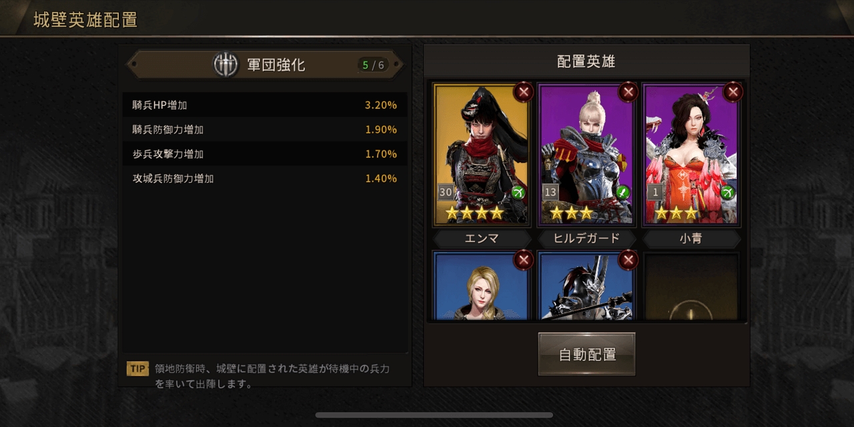Remove ヒルデガード with the red X icon

(x=628, y=91)
